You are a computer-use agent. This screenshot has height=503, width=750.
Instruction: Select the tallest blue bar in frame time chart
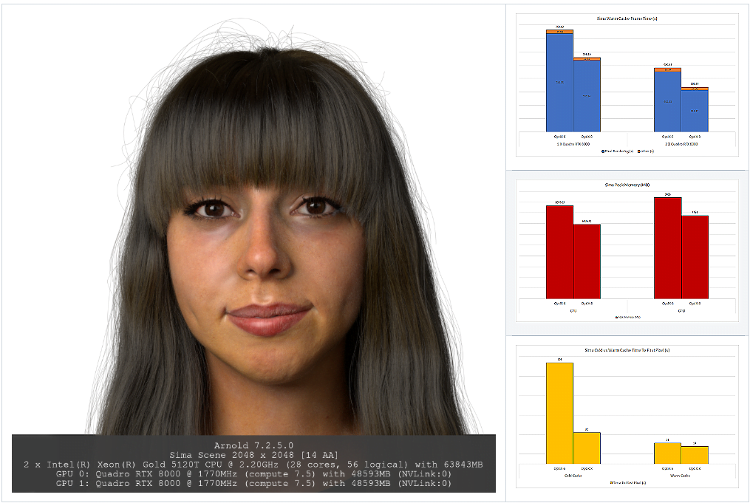[559, 83]
